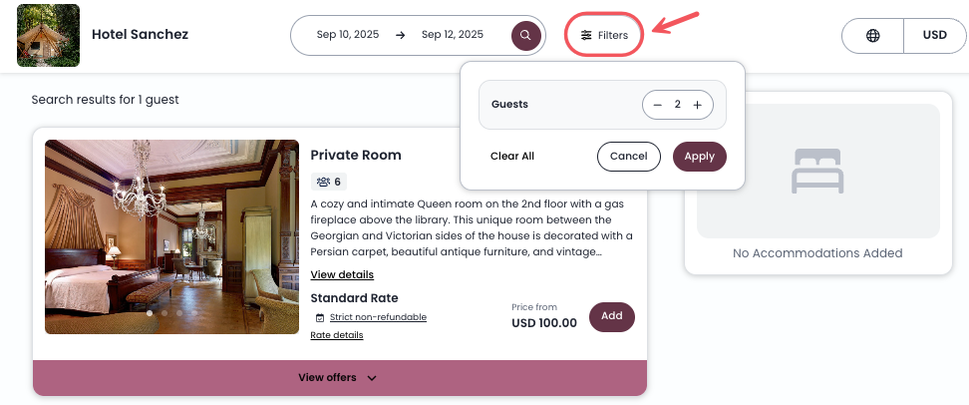Decrease guests with the minus icon

click(658, 105)
